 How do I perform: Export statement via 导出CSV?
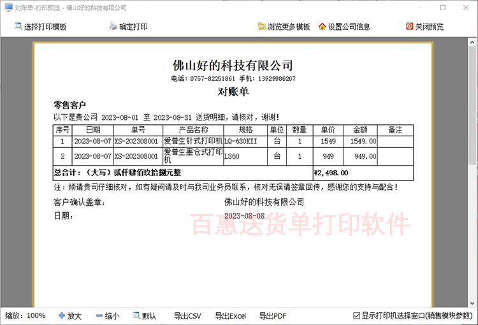pyautogui.click(x=187, y=316)
